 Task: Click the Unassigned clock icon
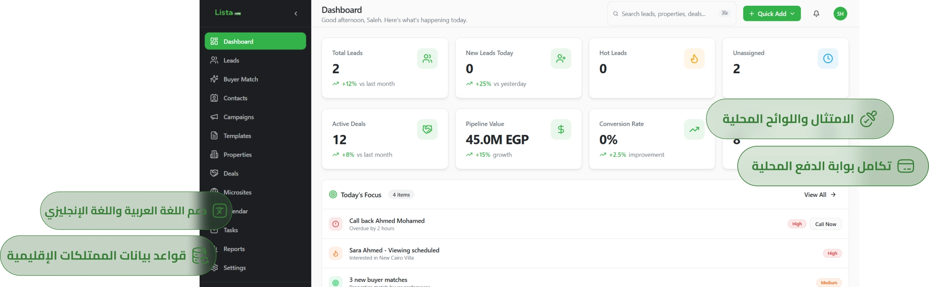[828, 59]
